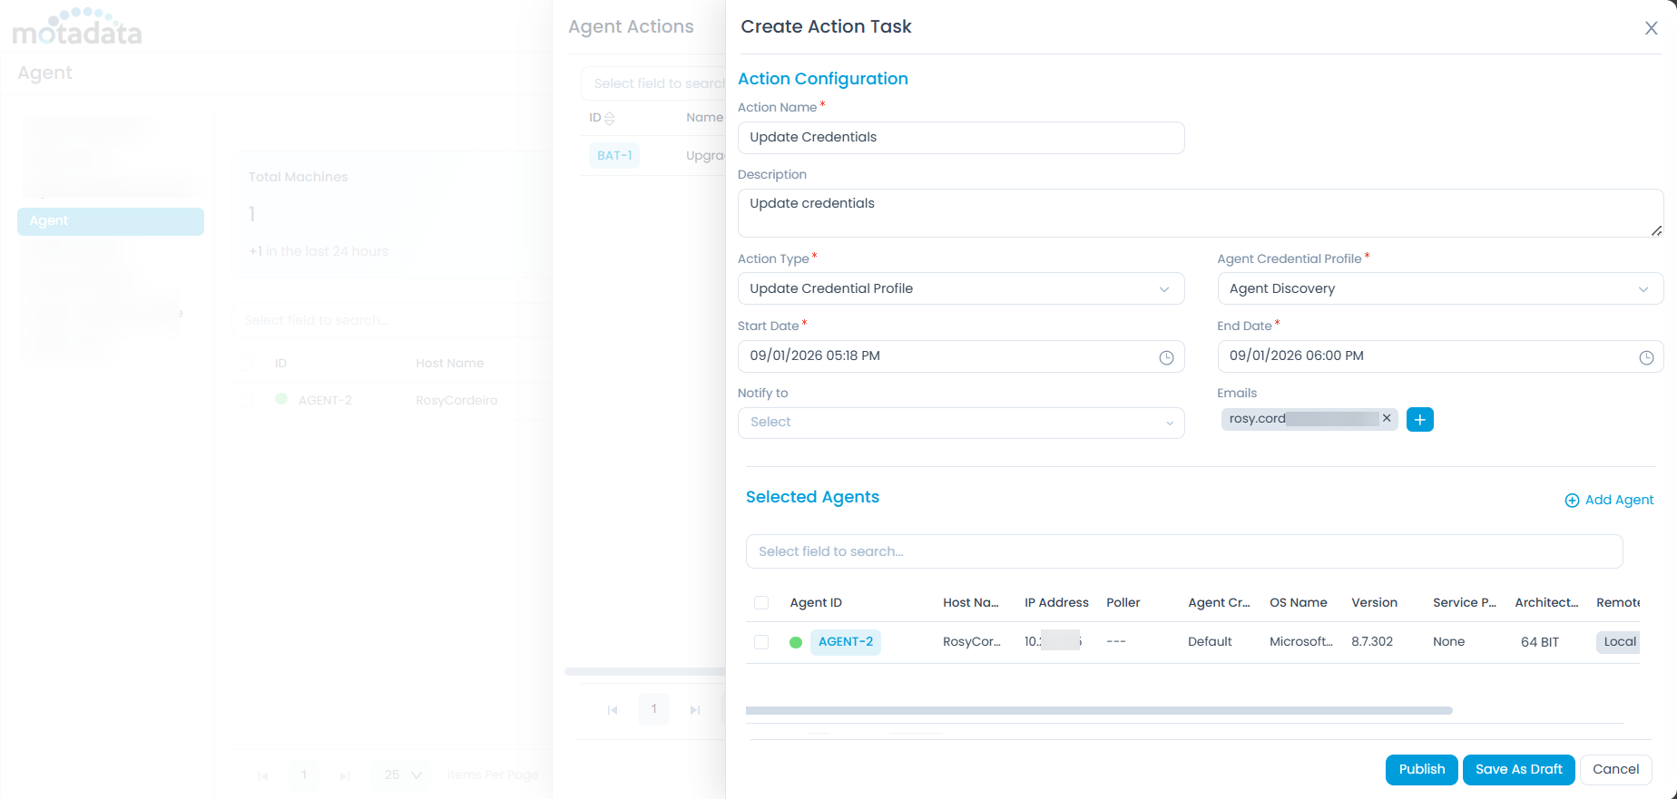Publish the action task
Image resolution: width=1677 pixels, height=799 pixels.
click(x=1421, y=769)
